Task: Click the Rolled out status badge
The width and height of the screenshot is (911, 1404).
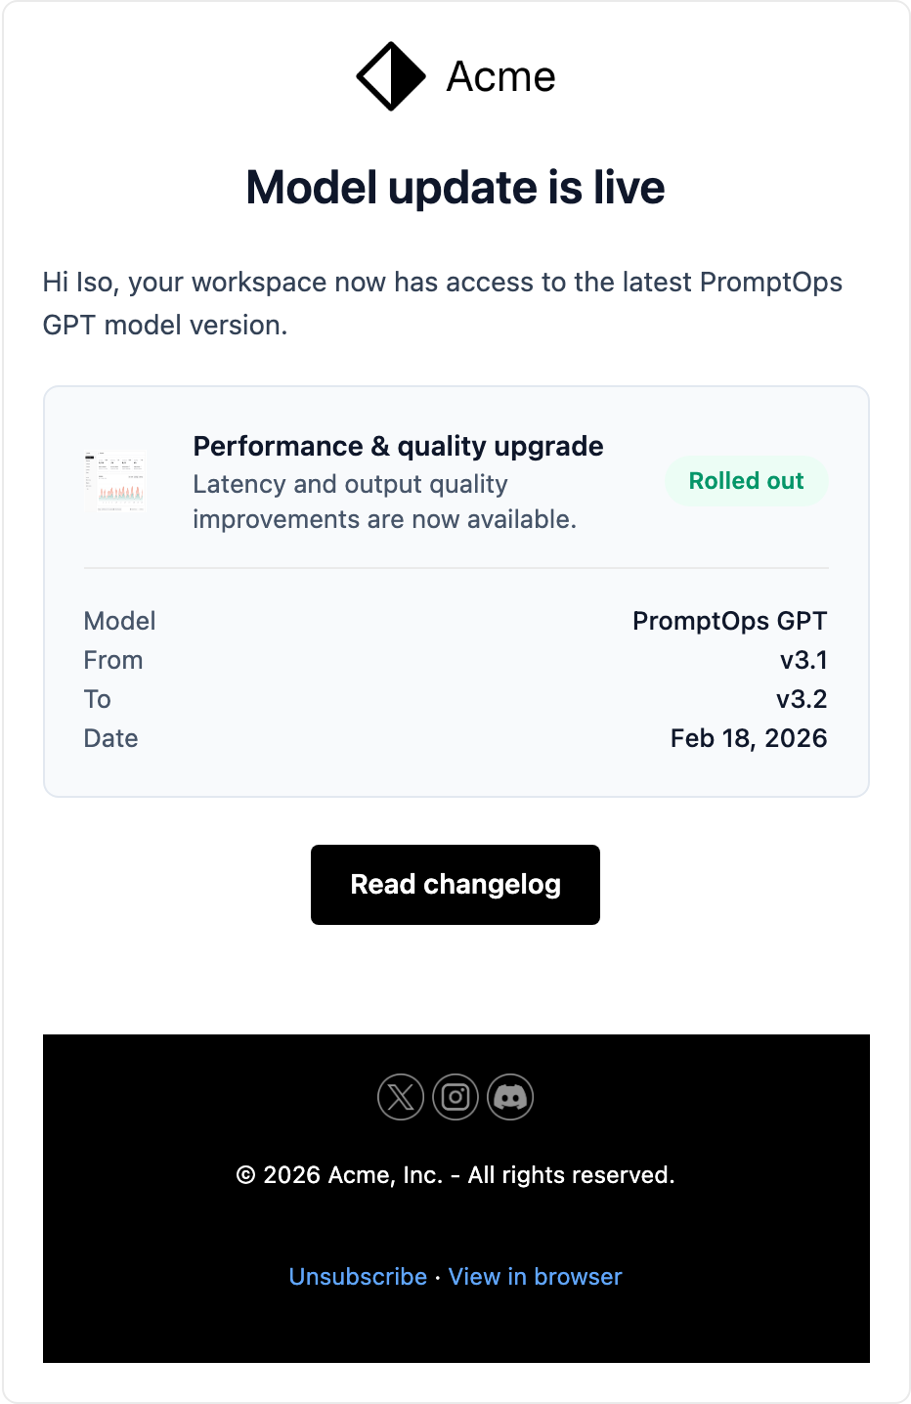Action: (x=746, y=481)
